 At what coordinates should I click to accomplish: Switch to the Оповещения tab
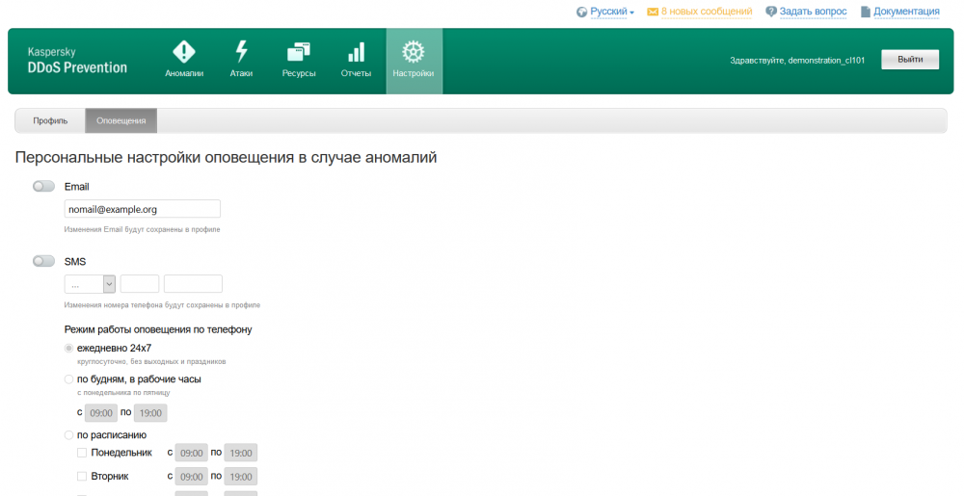coord(121,121)
